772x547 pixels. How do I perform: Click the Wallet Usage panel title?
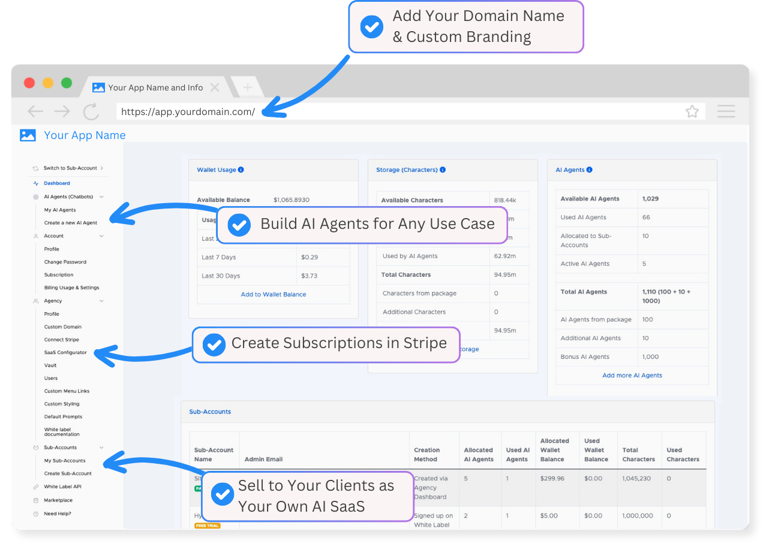click(x=217, y=170)
